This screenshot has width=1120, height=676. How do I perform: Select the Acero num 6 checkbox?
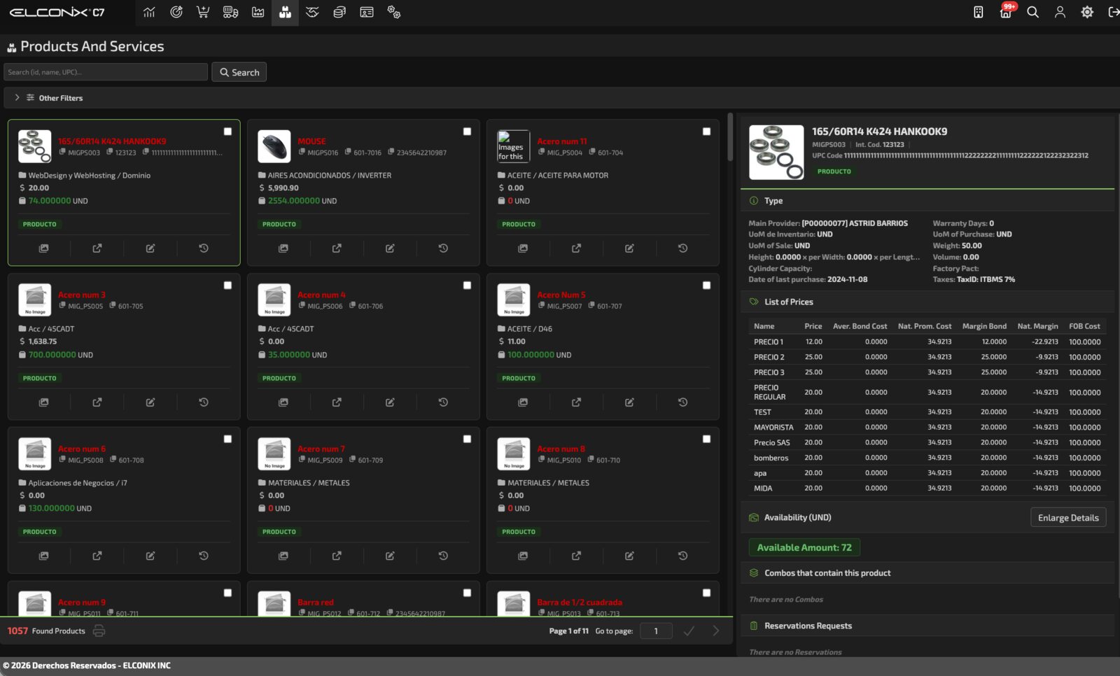pyautogui.click(x=227, y=439)
